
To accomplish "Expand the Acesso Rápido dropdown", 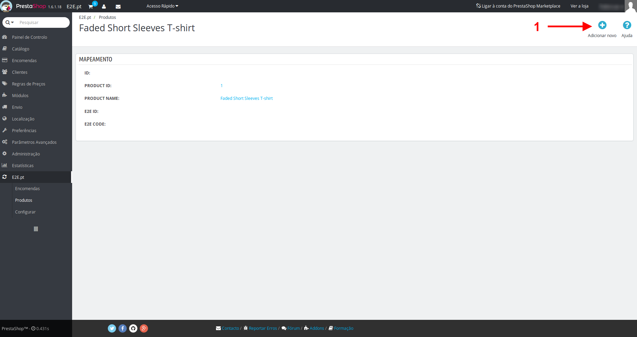I will tap(162, 6).
